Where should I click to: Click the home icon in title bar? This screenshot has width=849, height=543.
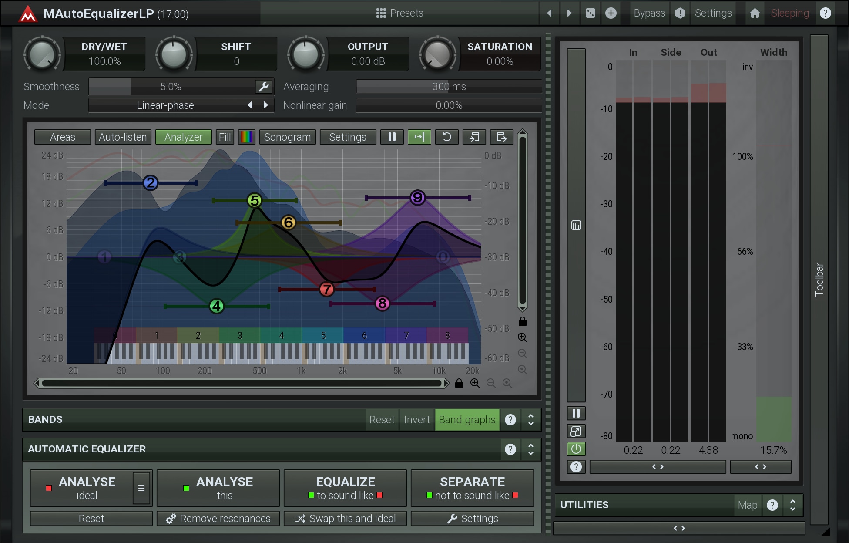pyautogui.click(x=755, y=13)
